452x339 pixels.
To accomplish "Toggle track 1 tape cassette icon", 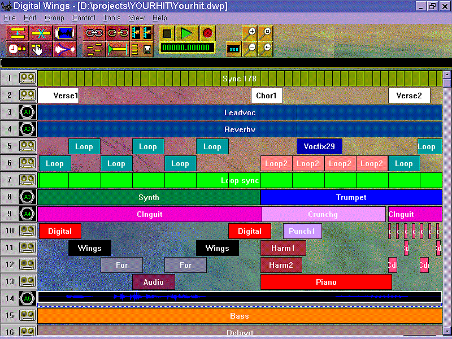I will 27,79.
